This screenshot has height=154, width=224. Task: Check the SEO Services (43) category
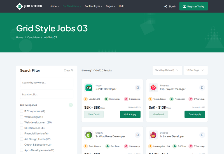tap(22, 128)
